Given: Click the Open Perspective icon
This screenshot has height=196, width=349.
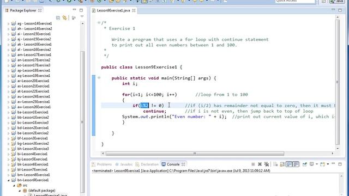Looking at the screenshot, I should (323, 1).
